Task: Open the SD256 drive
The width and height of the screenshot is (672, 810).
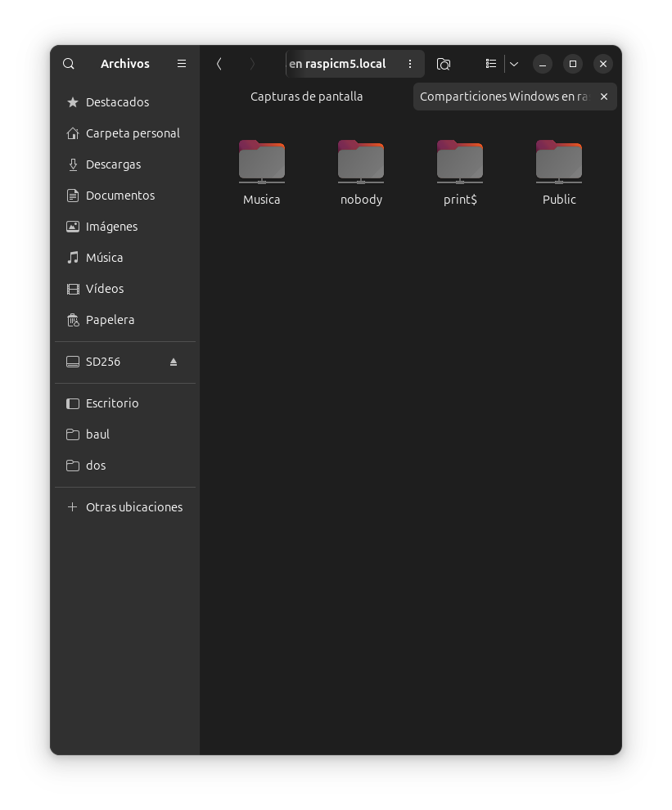Action: point(125,362)
